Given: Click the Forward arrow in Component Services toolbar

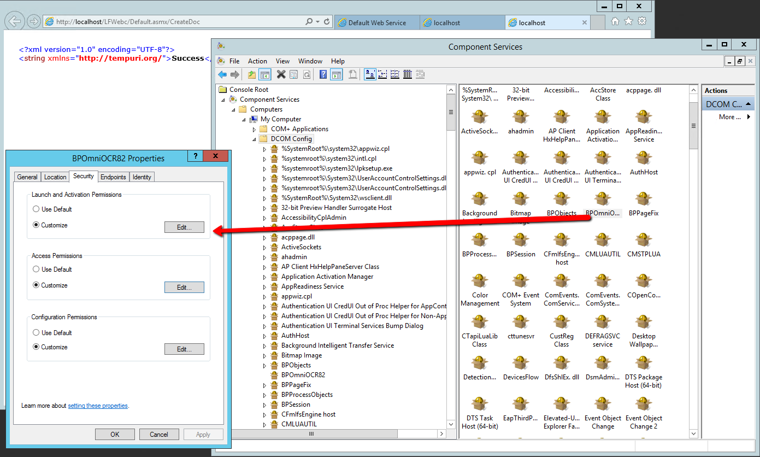Looking at the screenshot, I should tap(235, 74).
